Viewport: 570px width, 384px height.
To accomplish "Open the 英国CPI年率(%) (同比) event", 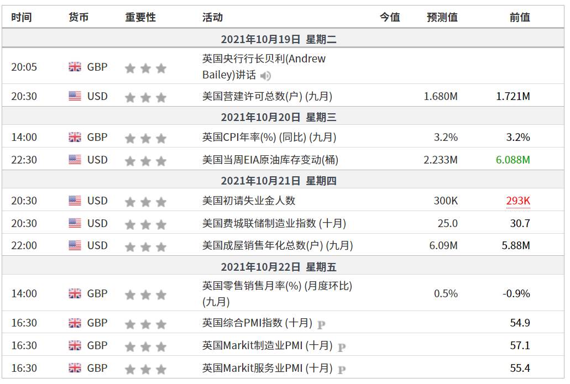I will (269, 138).
